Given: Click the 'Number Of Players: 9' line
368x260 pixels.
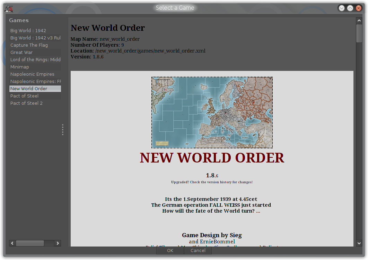Looking at the screenshot, I should 97,45.
